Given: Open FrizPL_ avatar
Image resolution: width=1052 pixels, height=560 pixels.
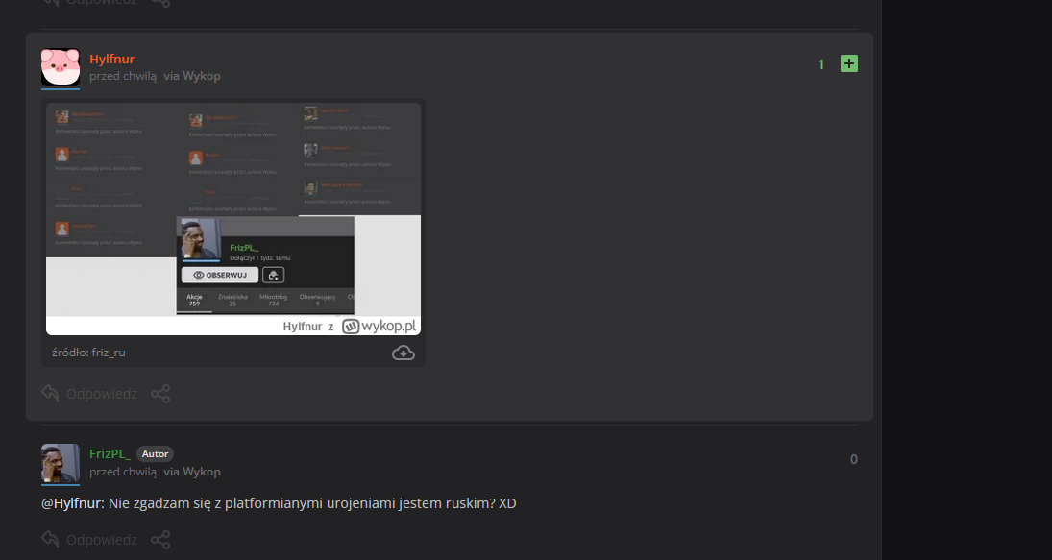Looking at the screenshot, I should coord(61,463).
